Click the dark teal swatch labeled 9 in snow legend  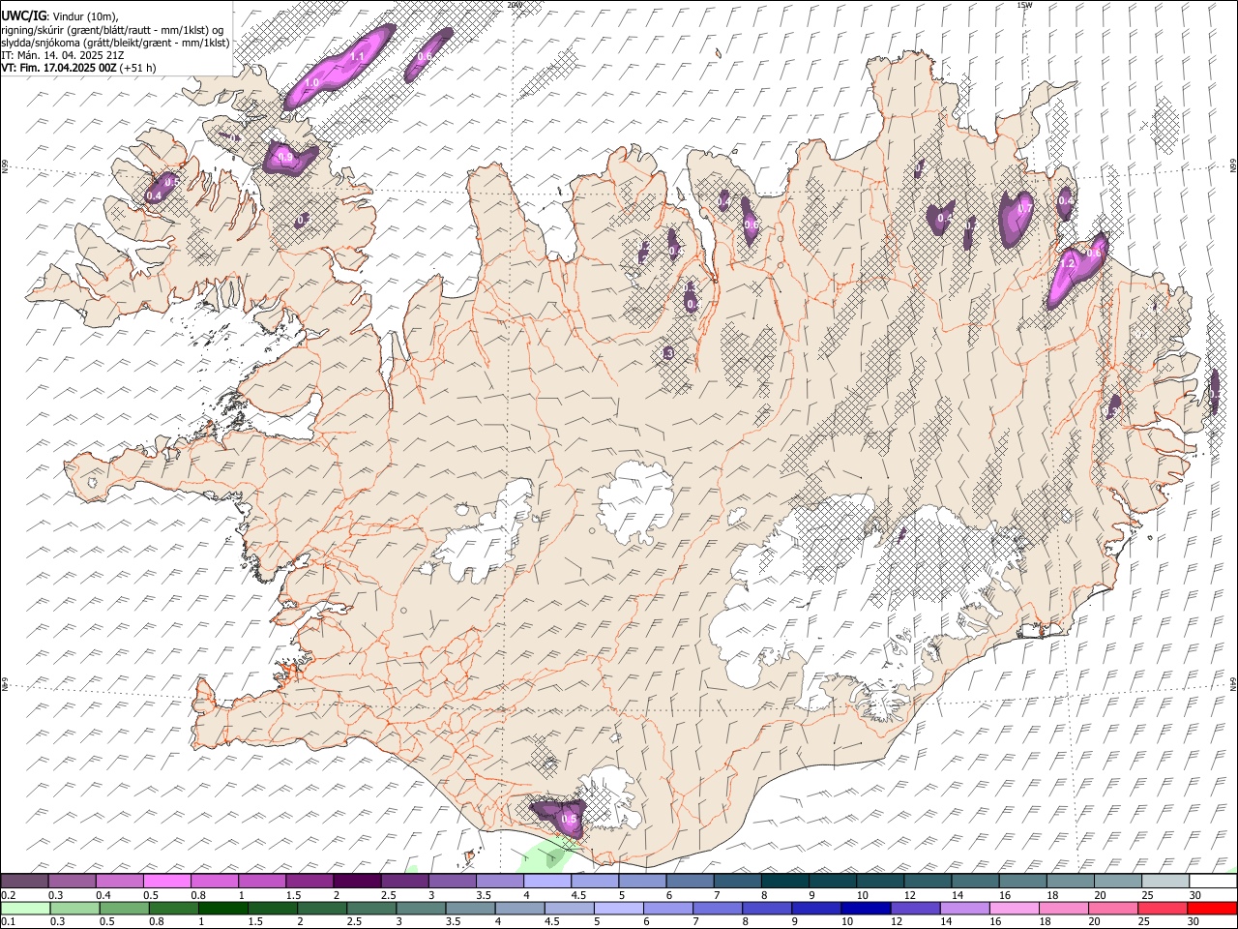(831, 882)
